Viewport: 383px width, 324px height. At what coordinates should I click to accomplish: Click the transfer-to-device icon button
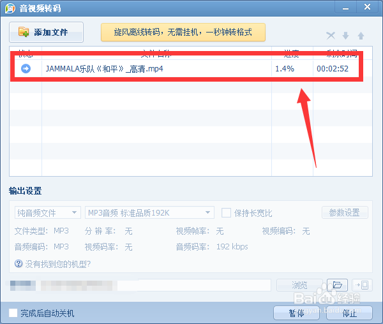pyautogui.click(x=362, y=285)
